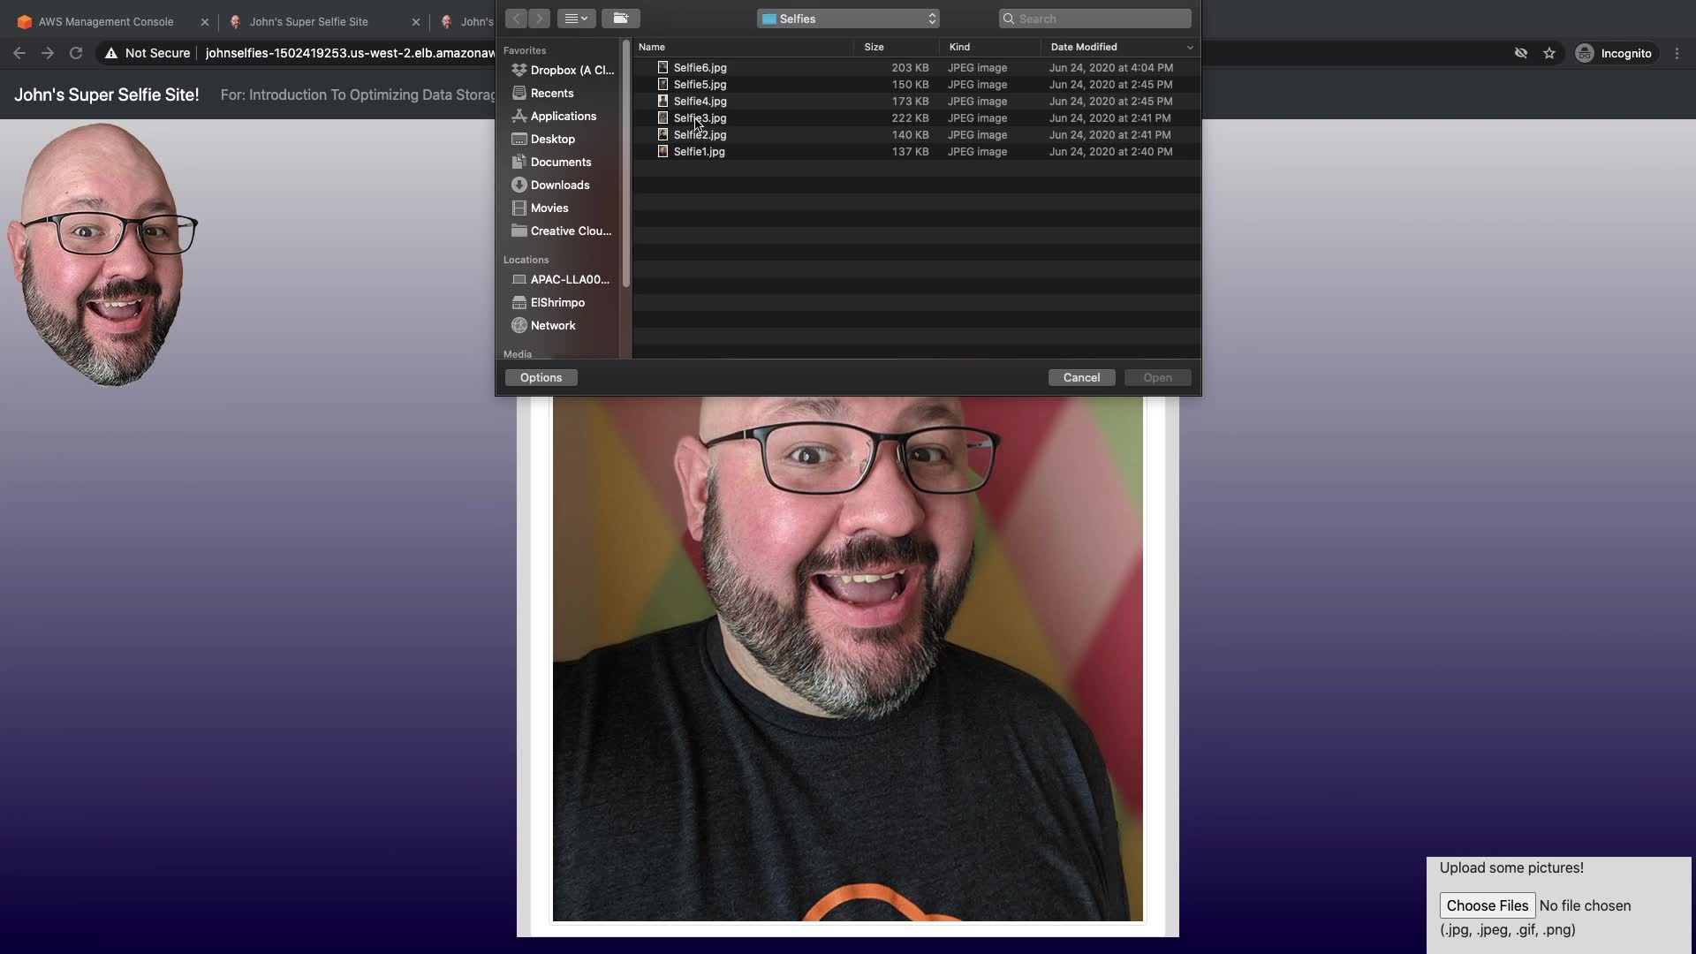Select Selfie6.jpg in the file list
Viewport: 1696px width, 954px height.
tap(700, 68)
